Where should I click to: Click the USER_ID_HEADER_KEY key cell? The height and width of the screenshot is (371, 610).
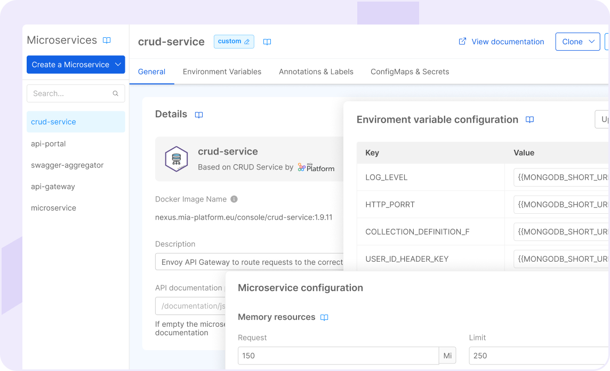pyautogui.click(x=431, y=258)
